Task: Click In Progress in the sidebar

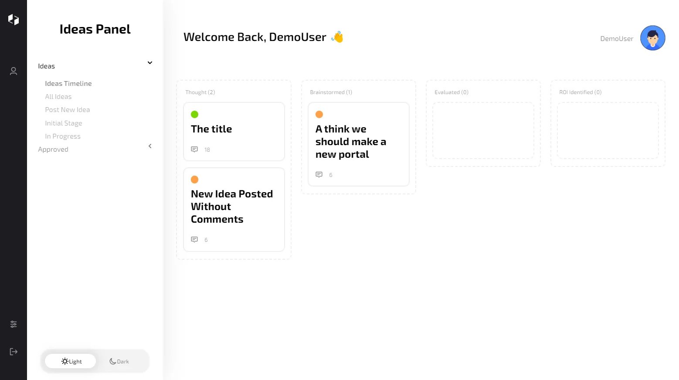Action: pos(63,136)
